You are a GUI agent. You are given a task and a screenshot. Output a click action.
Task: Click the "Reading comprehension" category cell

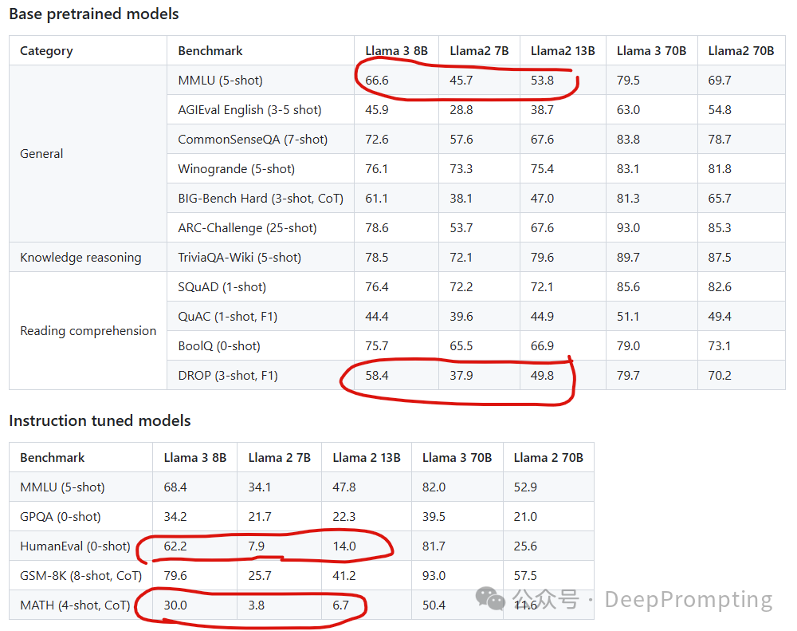(88, 331)
